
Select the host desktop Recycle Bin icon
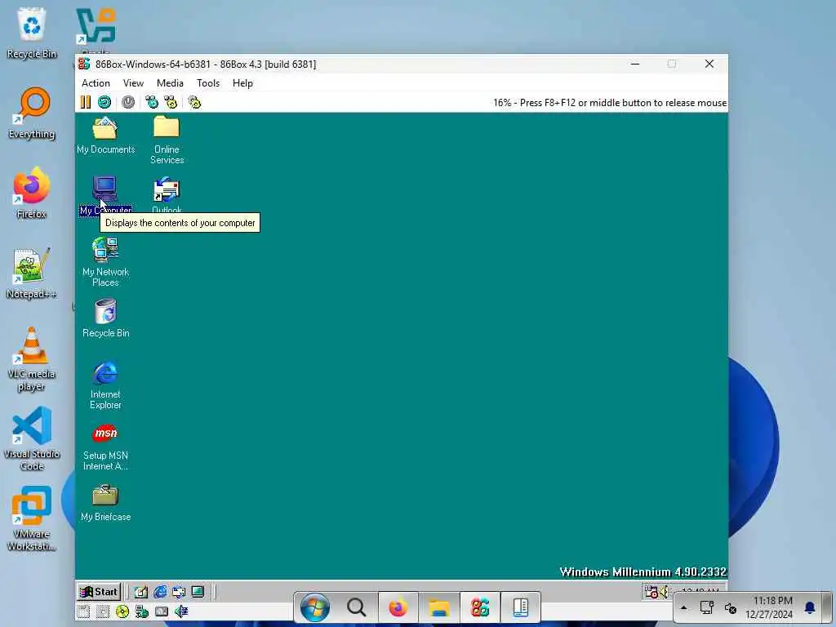pos(32,32)
